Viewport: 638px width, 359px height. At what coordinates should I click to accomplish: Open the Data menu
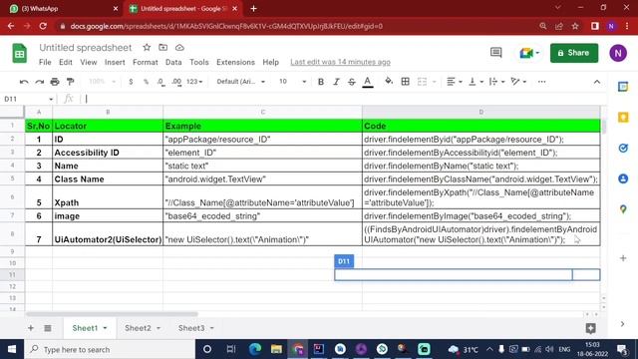[173, 62]
